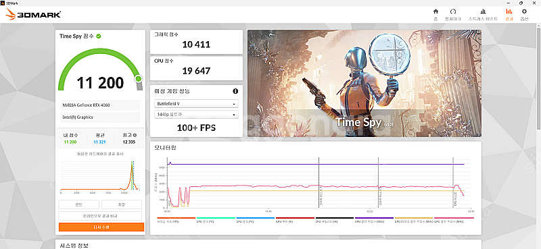Click the Graphics score value 10 411
This screenshot has width=541, height=249.
click(x=196, y=45)
